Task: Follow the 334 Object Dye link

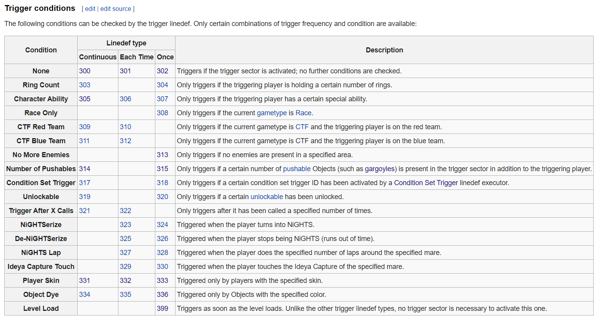Action: tap(85, 295)
